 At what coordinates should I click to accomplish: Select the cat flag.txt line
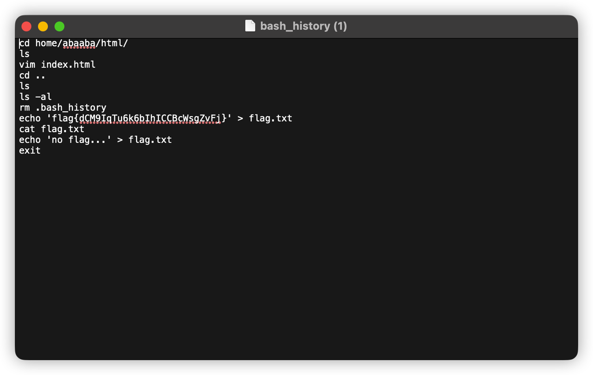click(51, 129)
